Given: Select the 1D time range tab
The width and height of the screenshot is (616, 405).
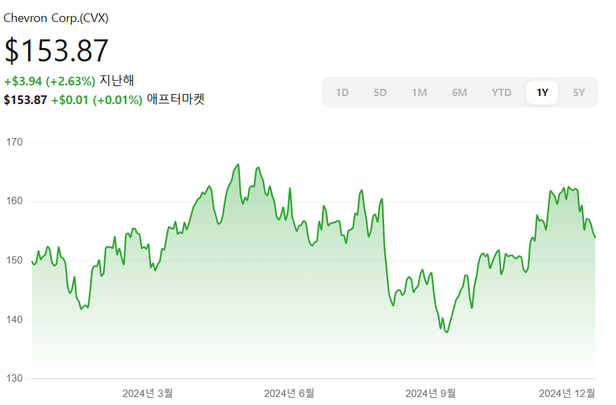Looking at the screenshot, I should [342, 93].
